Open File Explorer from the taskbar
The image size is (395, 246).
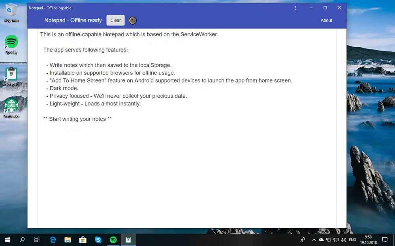(x=68, y=240)
